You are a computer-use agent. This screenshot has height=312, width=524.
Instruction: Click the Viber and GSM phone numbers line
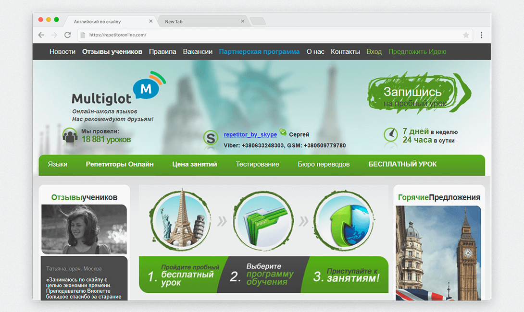285,145
